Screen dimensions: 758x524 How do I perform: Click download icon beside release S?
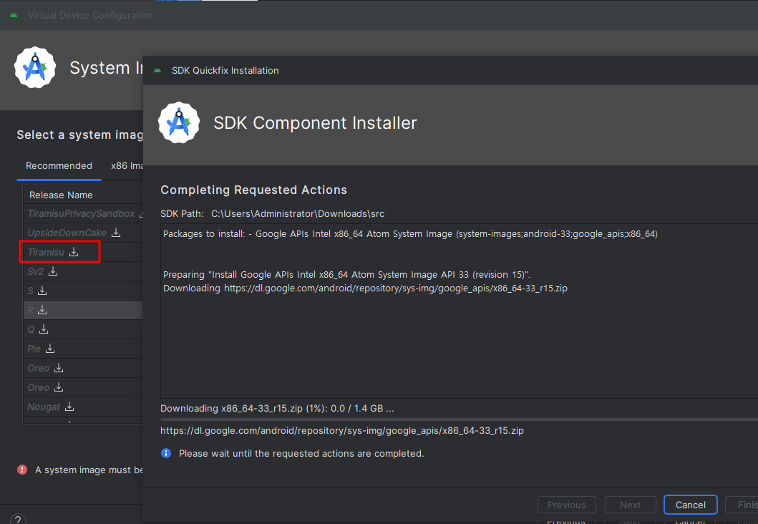pyautogui.click(x=42, y=291)
